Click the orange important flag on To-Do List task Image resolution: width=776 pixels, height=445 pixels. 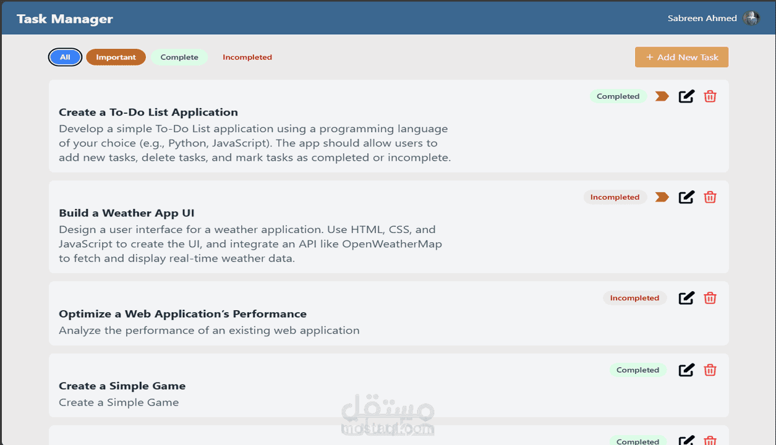[662, 96]
